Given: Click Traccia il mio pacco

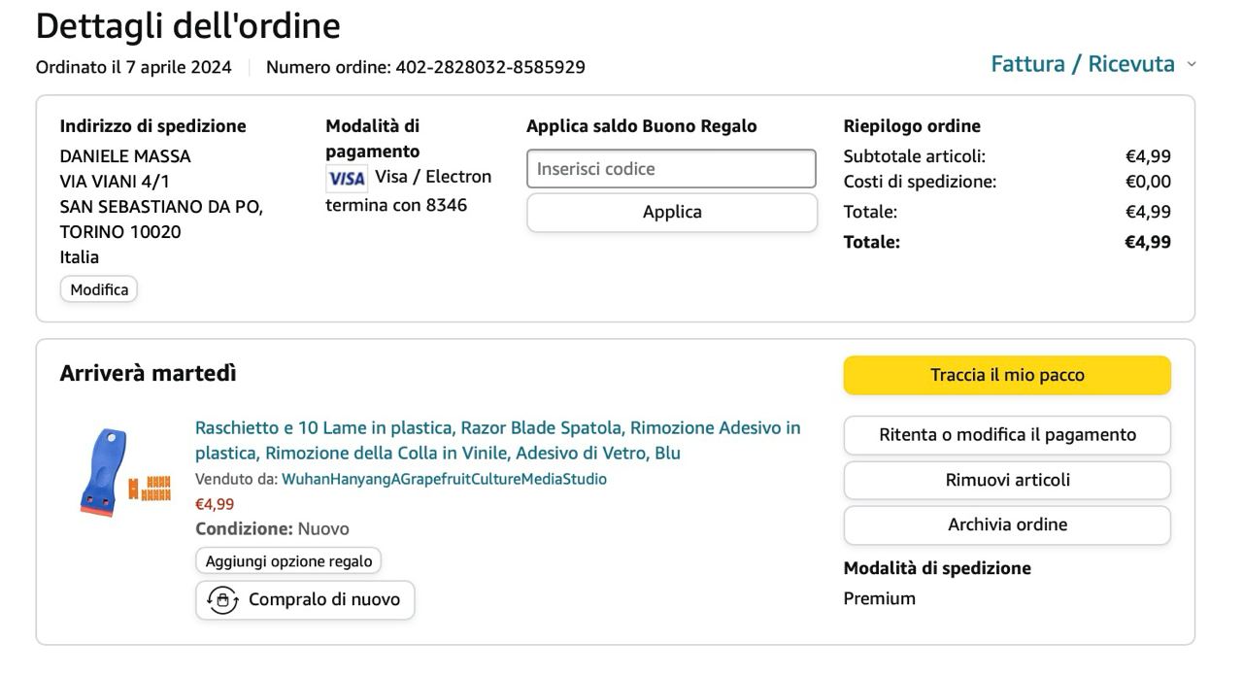Looking at the screenshot, I should [x=1007, y=375].
